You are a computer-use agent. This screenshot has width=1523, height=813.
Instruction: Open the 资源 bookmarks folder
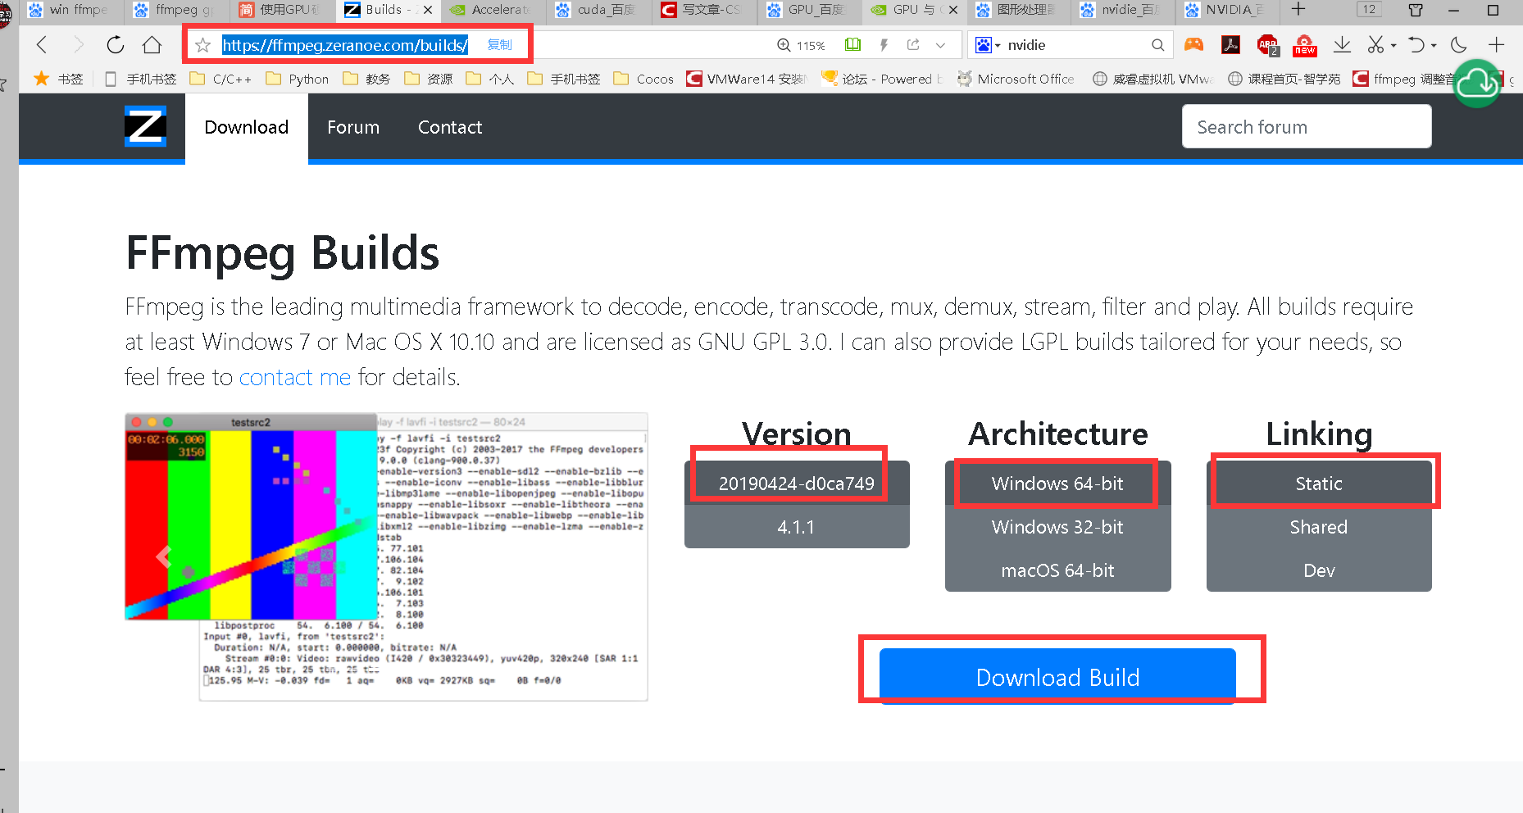[429, 79]
